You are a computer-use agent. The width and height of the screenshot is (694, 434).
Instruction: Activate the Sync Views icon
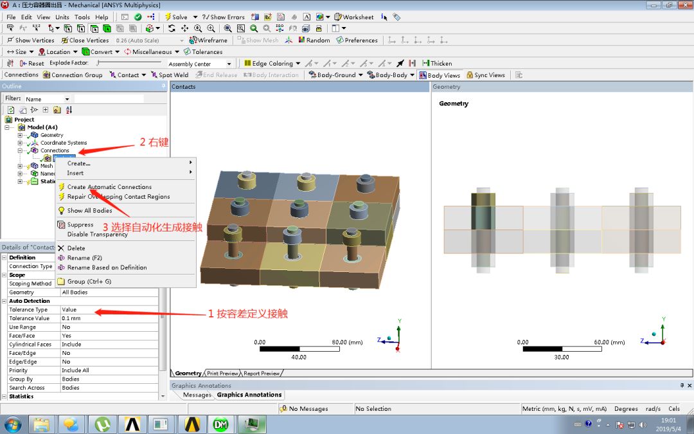coord(486,74)
